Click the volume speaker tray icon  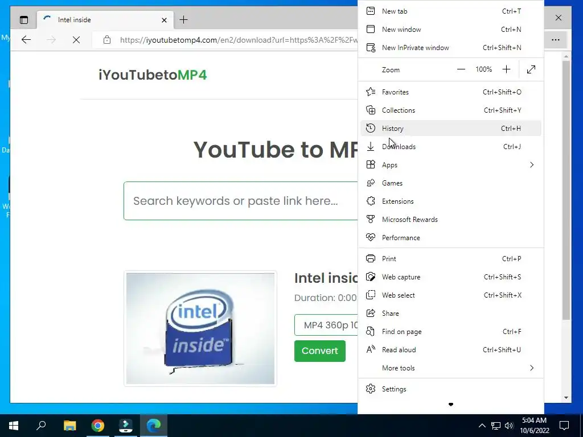[x=509, y=426]
